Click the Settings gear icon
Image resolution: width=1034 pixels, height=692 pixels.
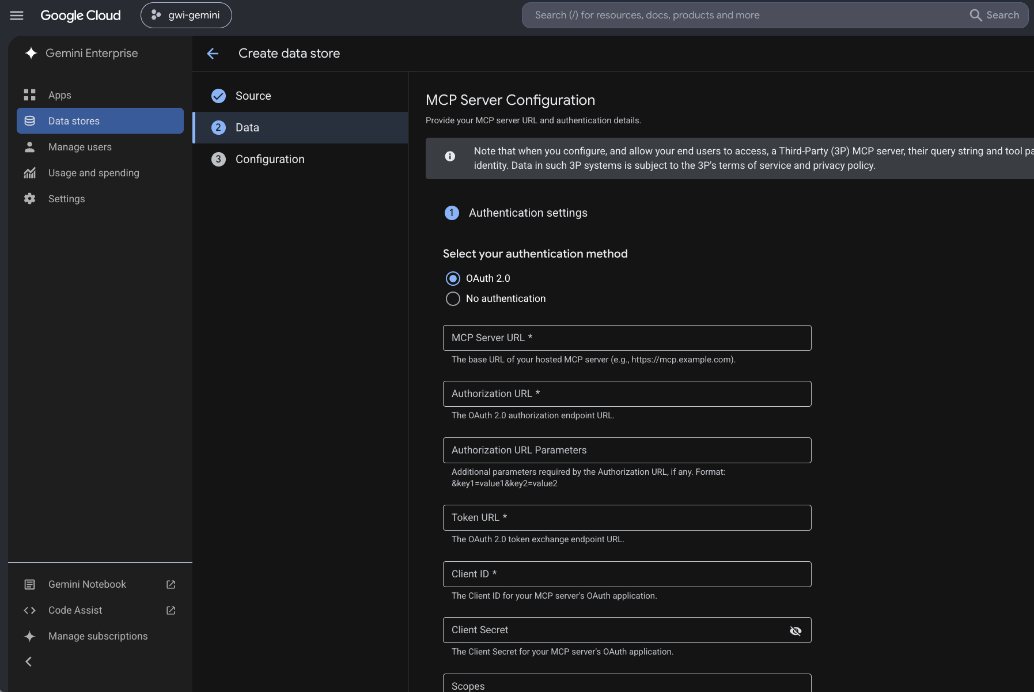coord(30,199)
